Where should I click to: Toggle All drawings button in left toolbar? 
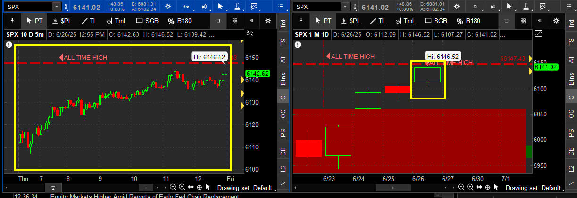click(251, 21)
